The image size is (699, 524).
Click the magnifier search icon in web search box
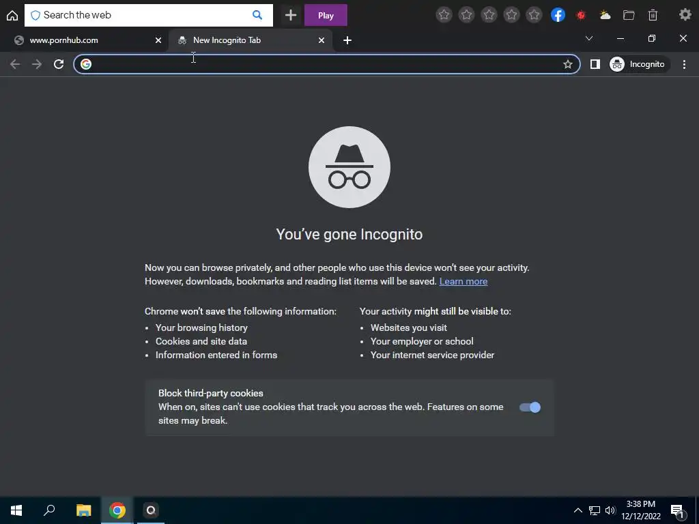coord(257,15)
